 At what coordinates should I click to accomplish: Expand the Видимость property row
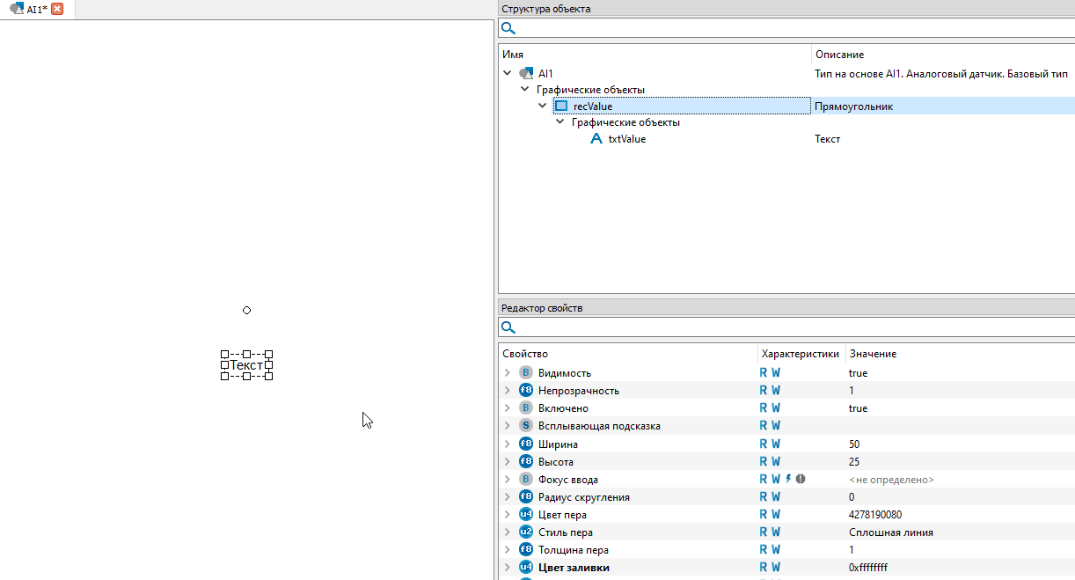point(508,373)
